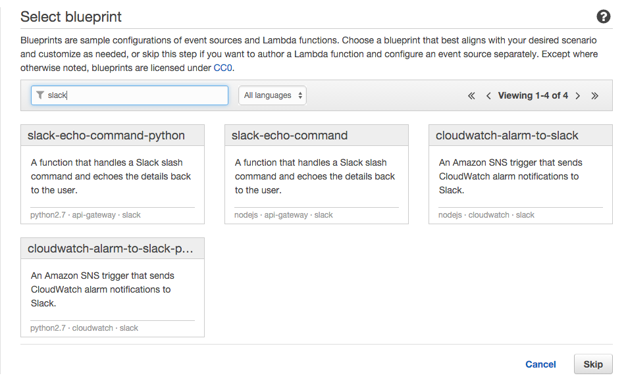Click the python2.7 cloudwatch slack tags

click(x=84, y=328)
